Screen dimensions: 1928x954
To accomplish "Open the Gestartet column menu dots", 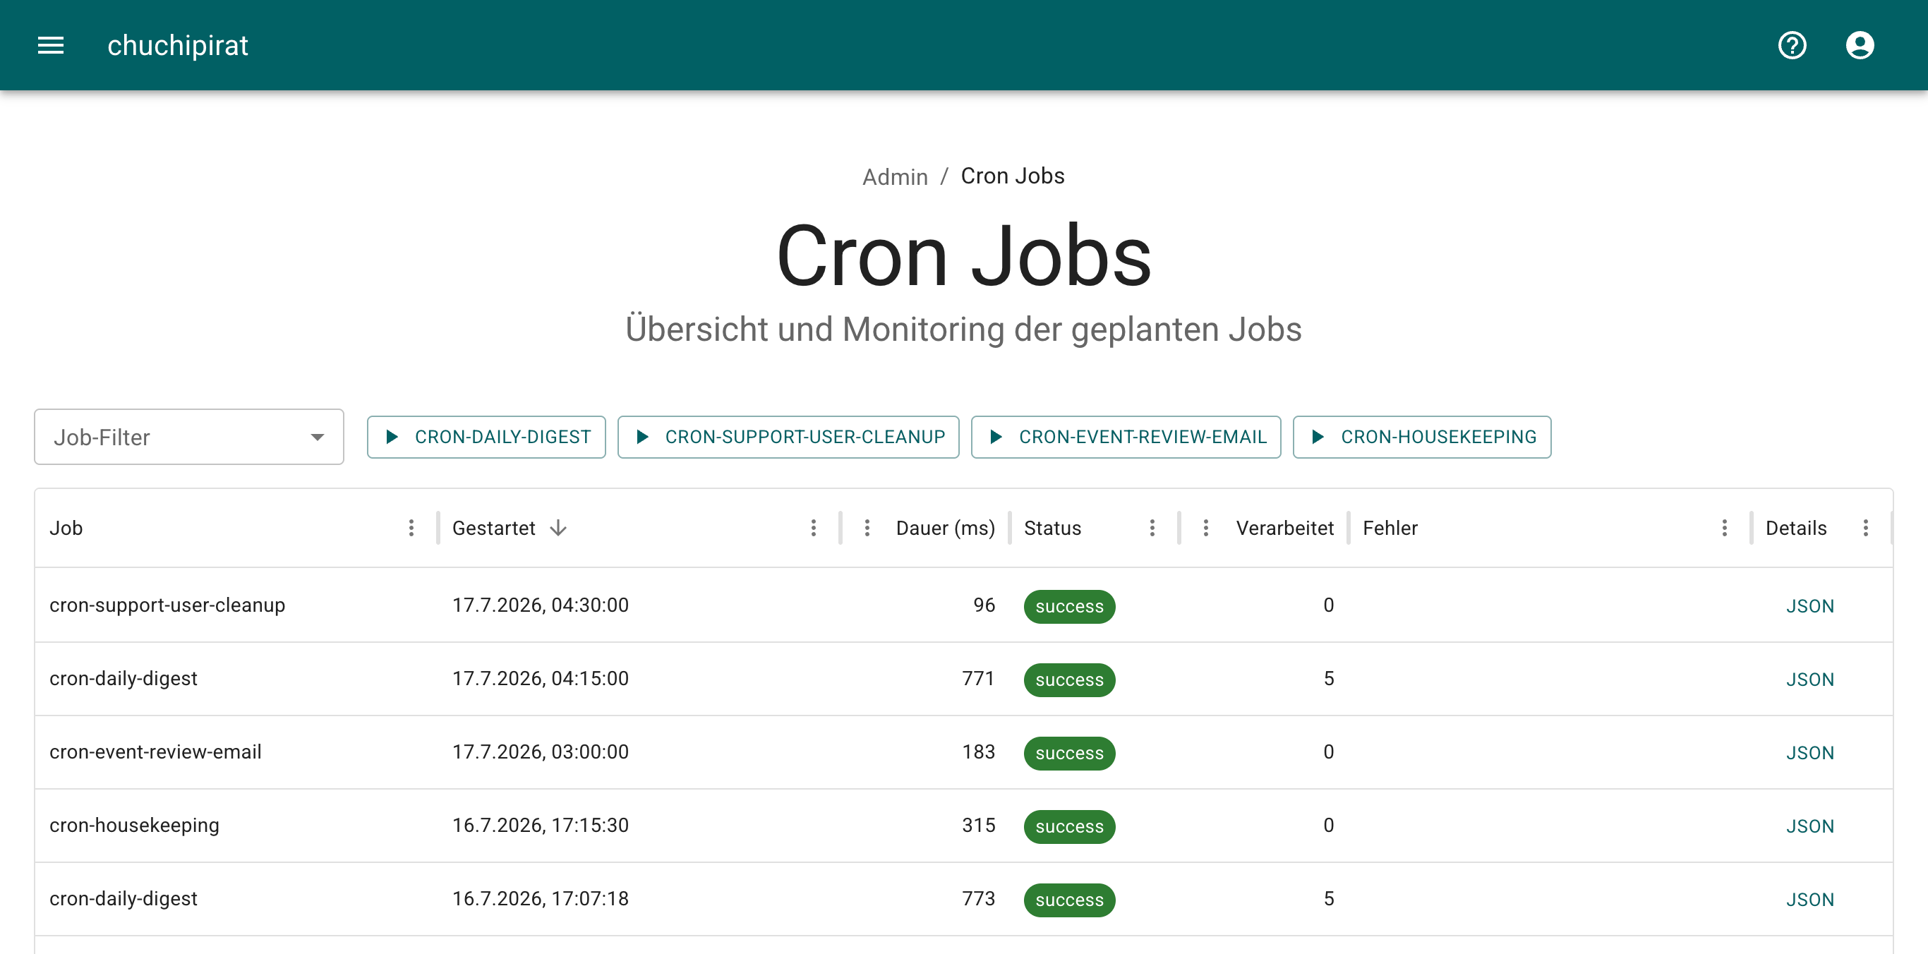I will coord(814,529).
